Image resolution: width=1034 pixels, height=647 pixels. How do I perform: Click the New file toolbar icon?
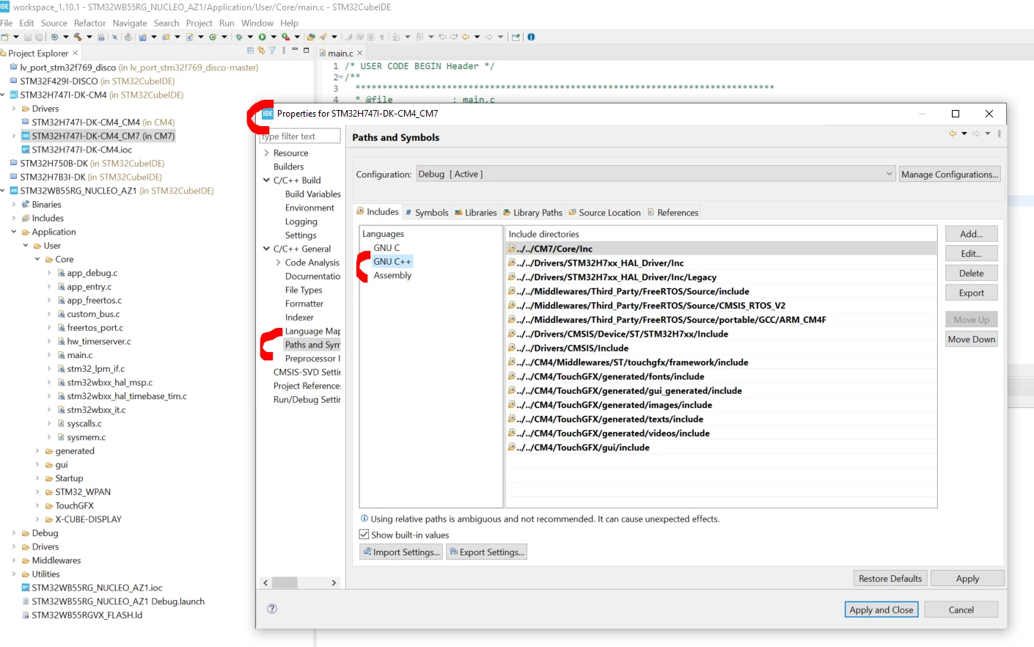pos(5,37)
